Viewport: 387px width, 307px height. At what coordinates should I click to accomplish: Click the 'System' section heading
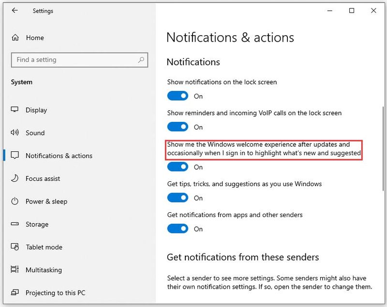click(21, 82)
